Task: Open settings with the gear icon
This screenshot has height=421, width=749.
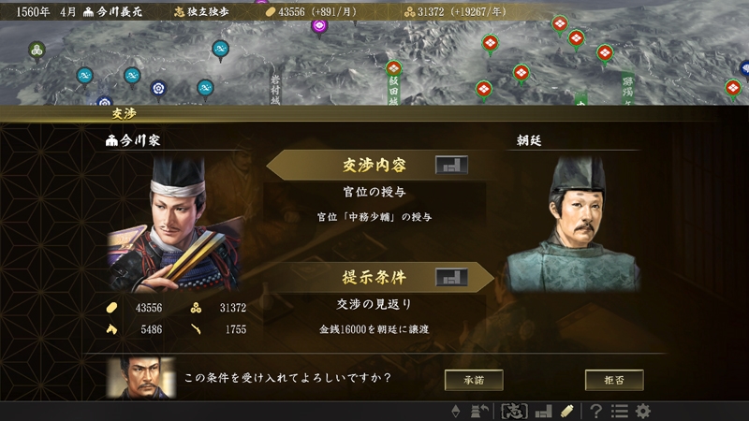Action: click(643, 411)
